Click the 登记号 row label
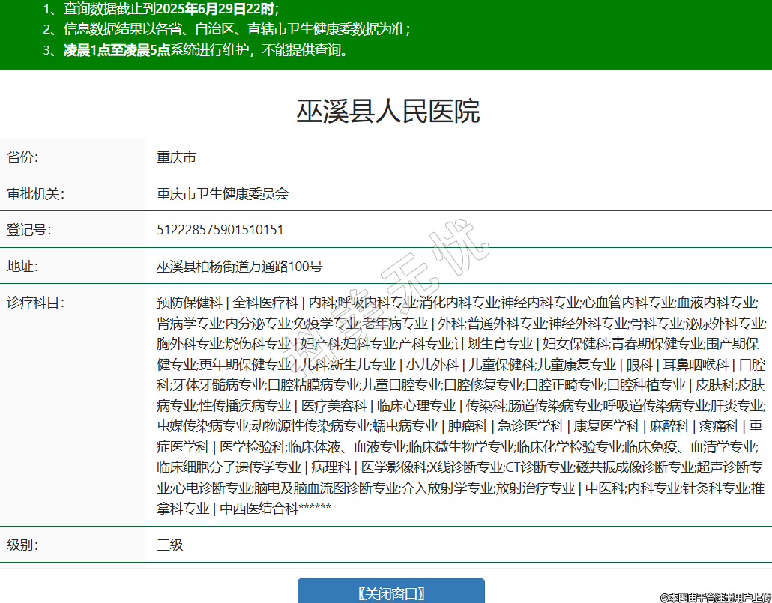Image resolution: width=772 pixels, height=603 pixels. (29, 229)
